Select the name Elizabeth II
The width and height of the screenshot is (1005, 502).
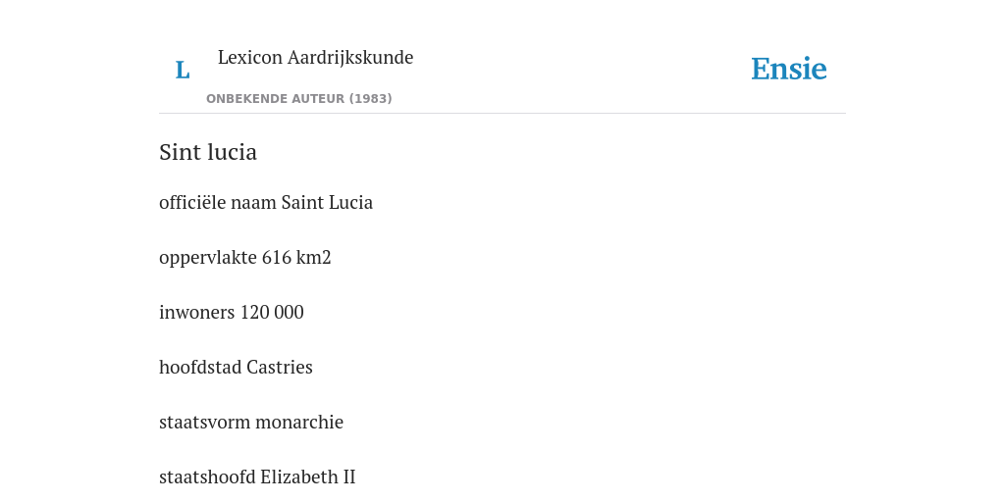[307, 477]
